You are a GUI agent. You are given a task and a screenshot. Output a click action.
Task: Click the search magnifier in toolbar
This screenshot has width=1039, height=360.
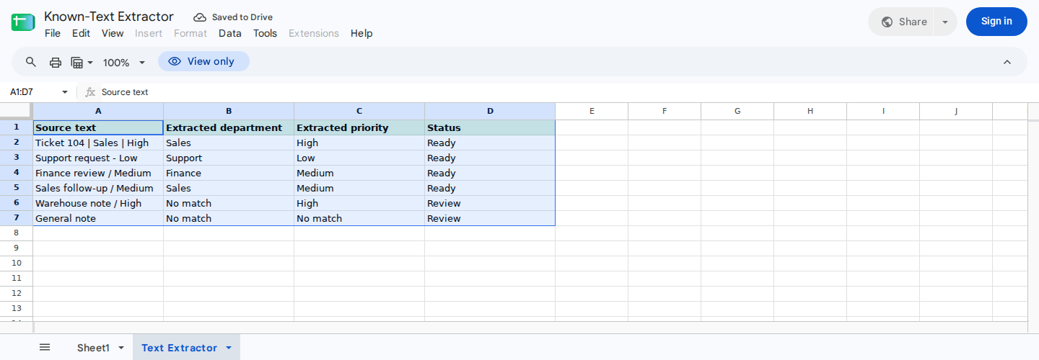[x=31, y=62]
